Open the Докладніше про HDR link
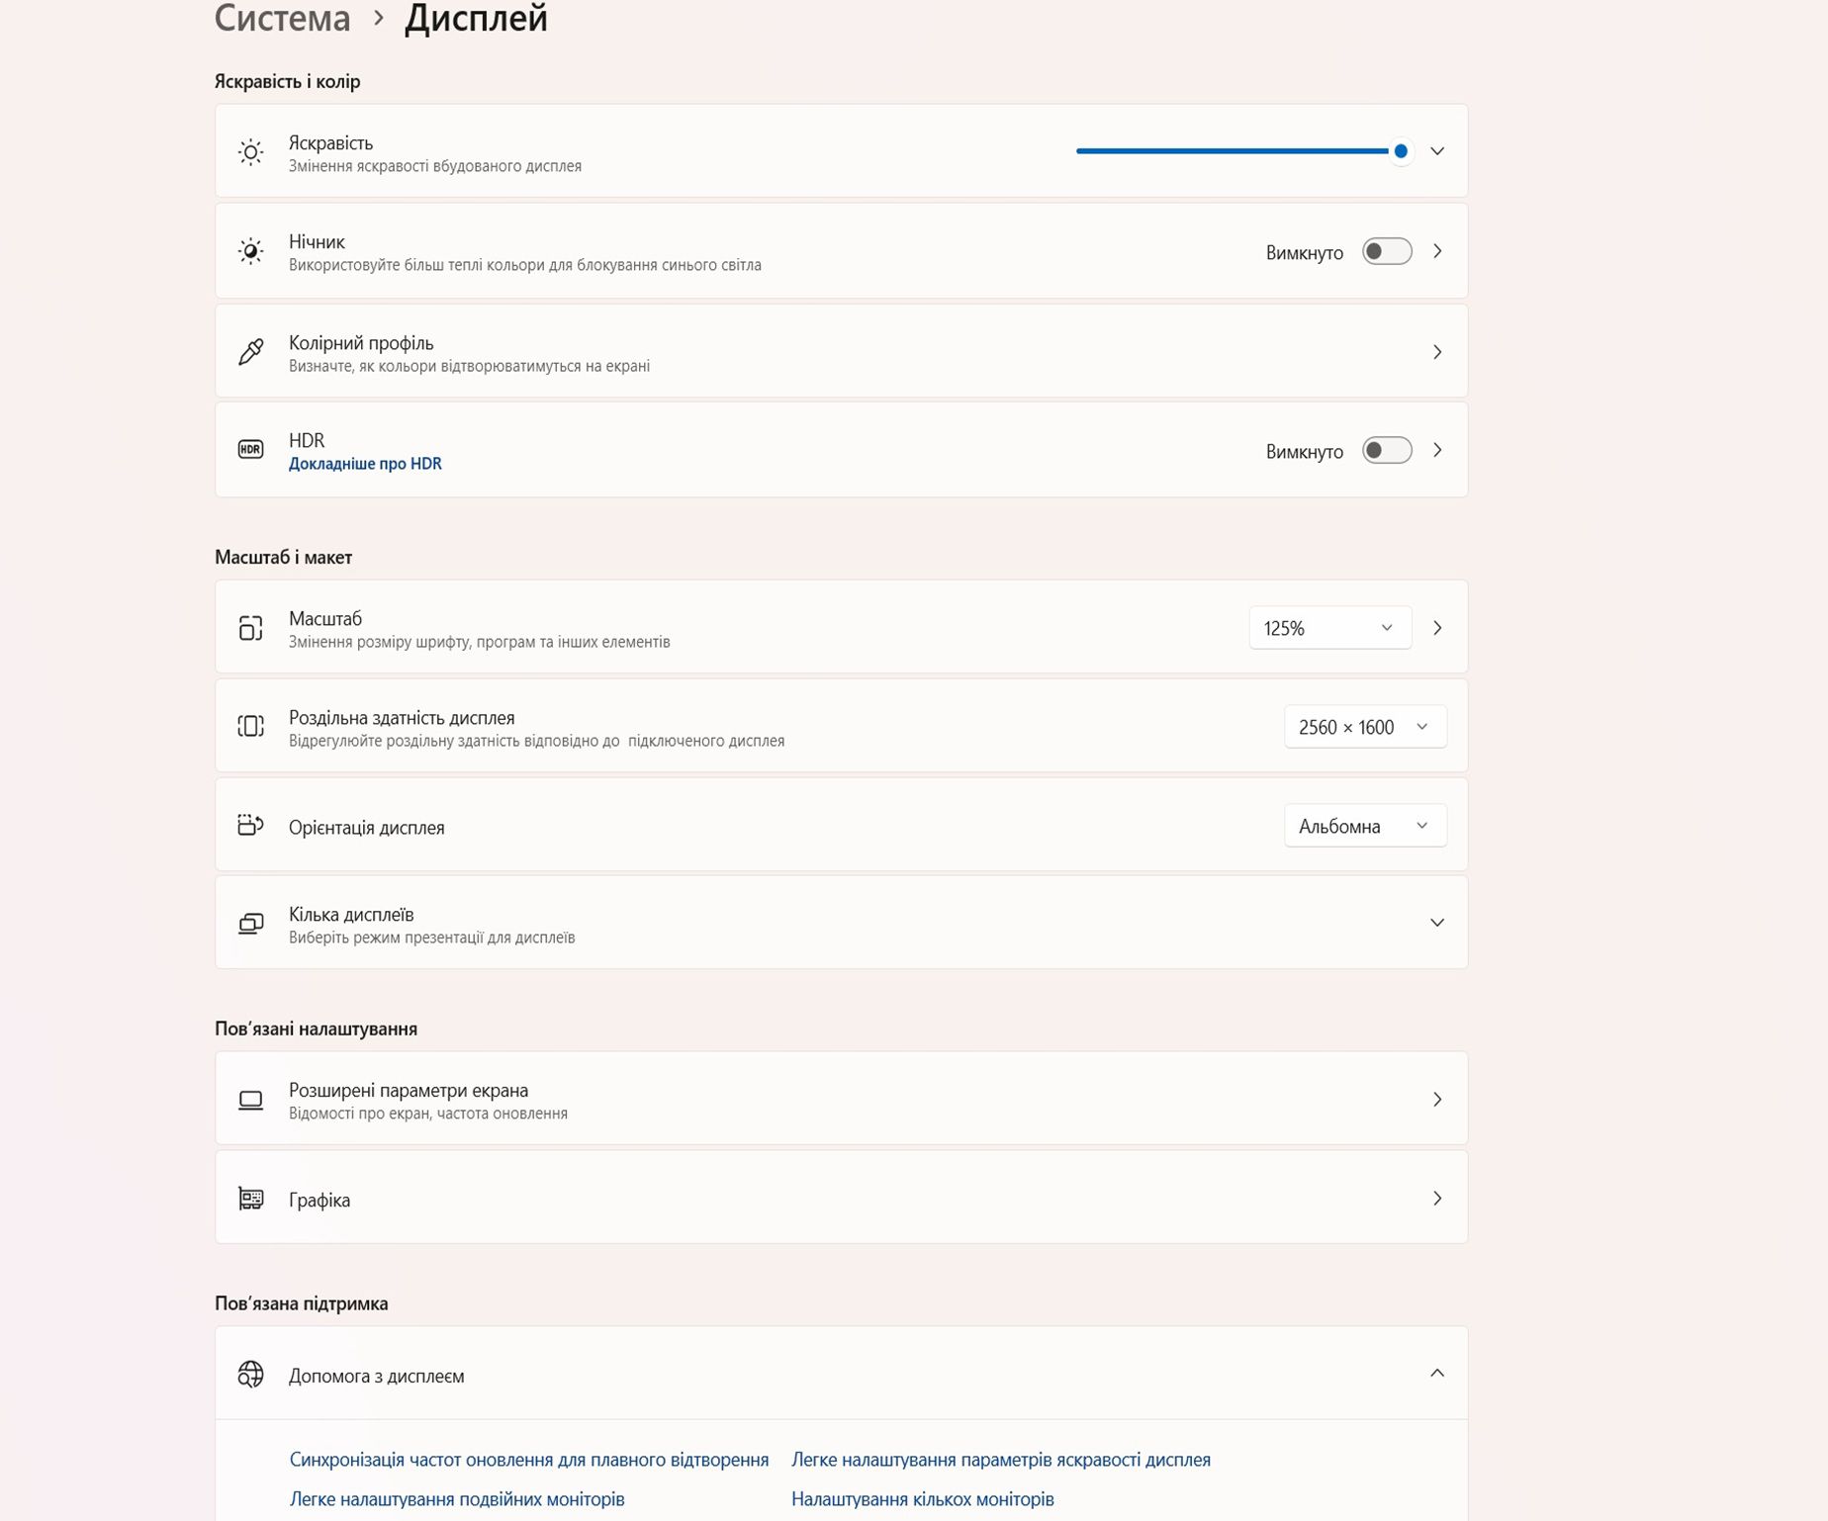Viewport: 1828px width, 1521px height. 365,464
